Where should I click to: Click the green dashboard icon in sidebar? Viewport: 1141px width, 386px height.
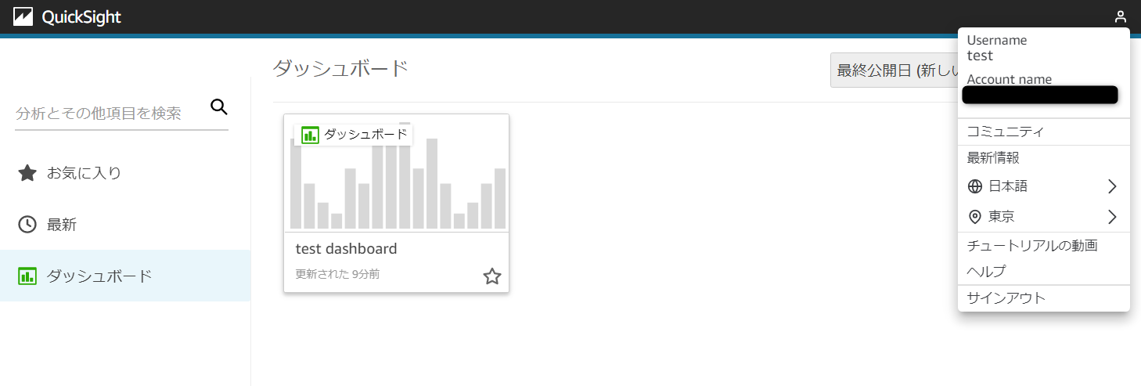click(x=27, y=276)
